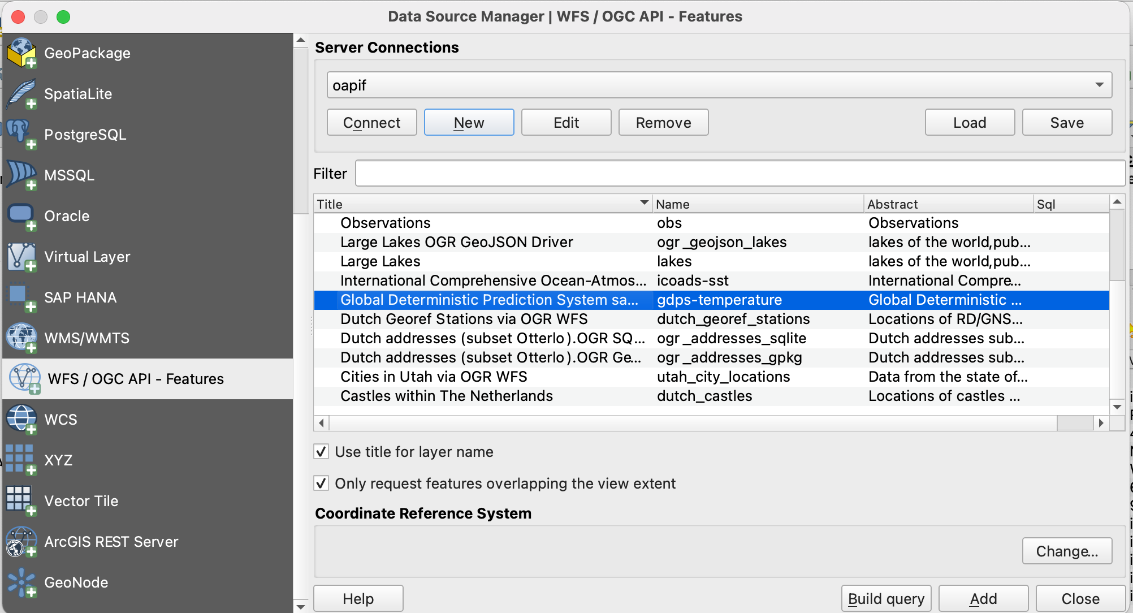
Task: Select the GeoPackage source icon
Action: point(21,53)
